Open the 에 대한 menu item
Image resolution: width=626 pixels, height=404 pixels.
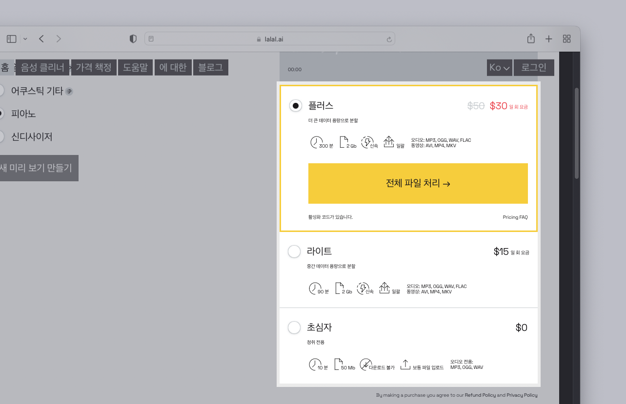coord(173,68)
